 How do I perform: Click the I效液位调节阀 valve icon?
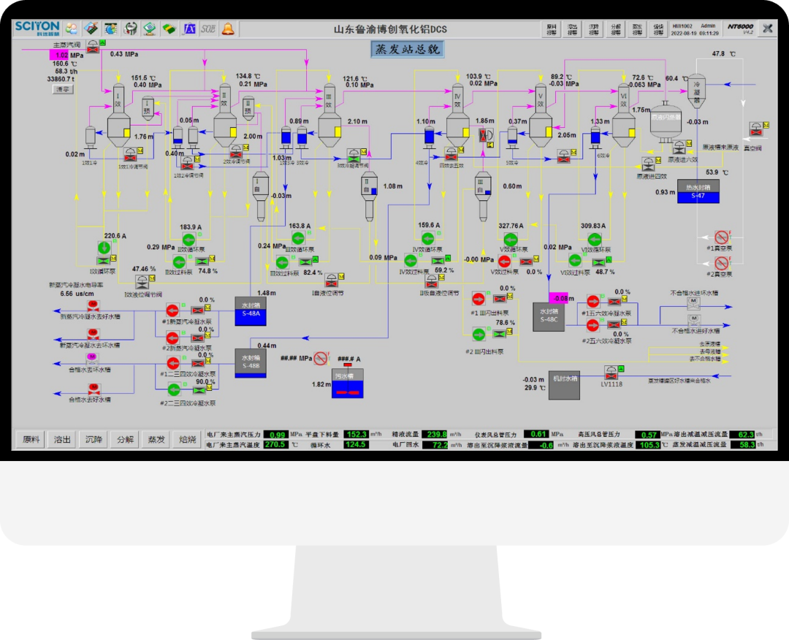point(142,282)
